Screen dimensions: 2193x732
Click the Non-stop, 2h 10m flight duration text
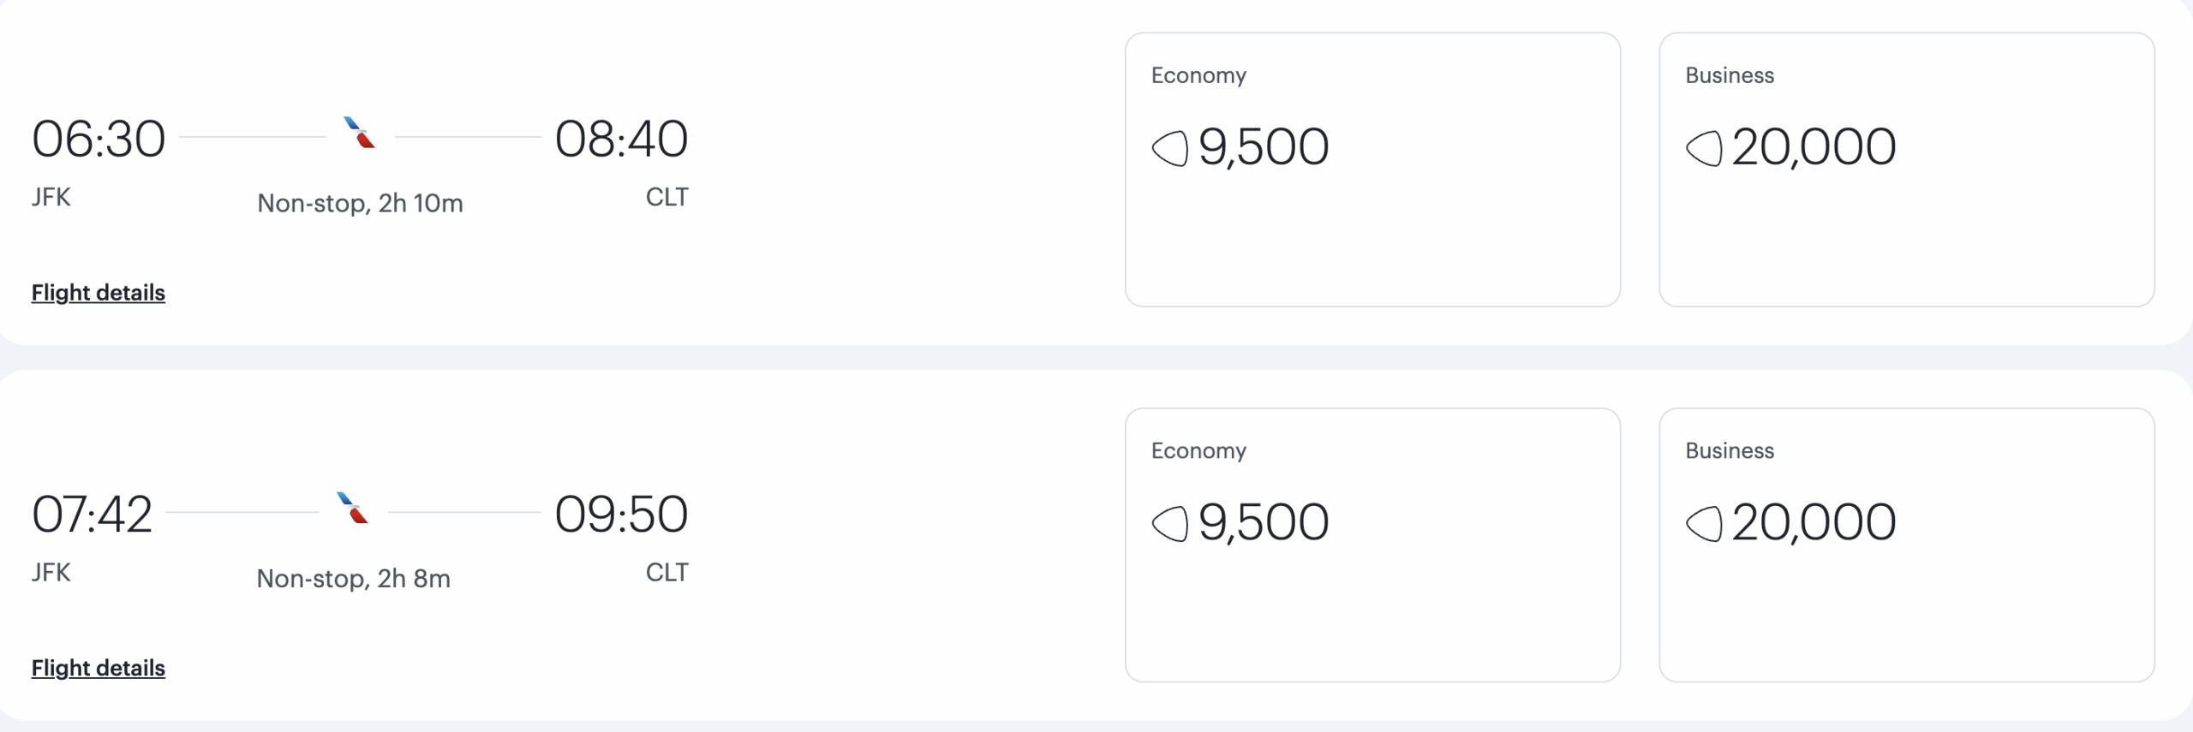pyautogui.click(x=361, y=204)
